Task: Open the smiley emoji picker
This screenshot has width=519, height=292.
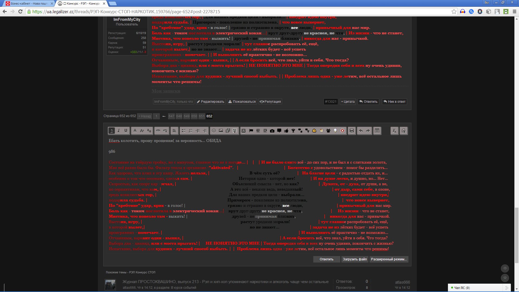Action: coord(214,131)
